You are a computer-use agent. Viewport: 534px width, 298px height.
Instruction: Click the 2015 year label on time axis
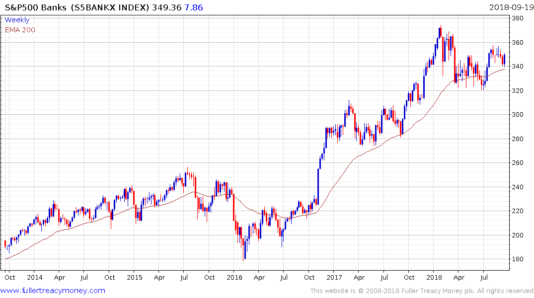click(x=135, y=278)
